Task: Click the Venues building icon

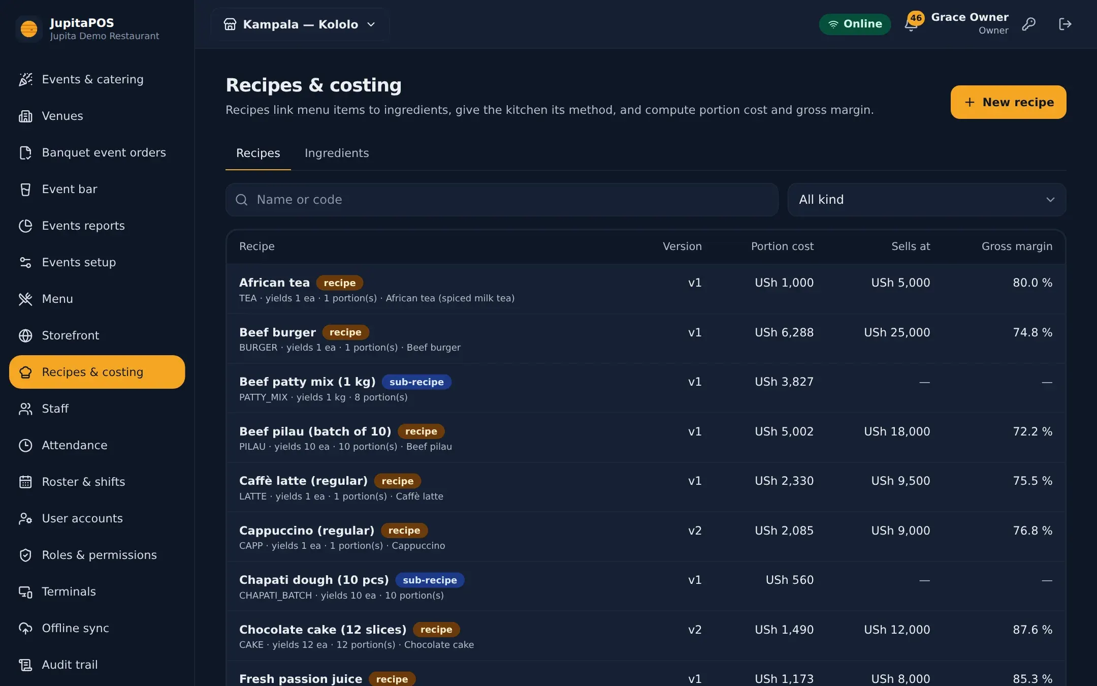Action: click(25, 116)
